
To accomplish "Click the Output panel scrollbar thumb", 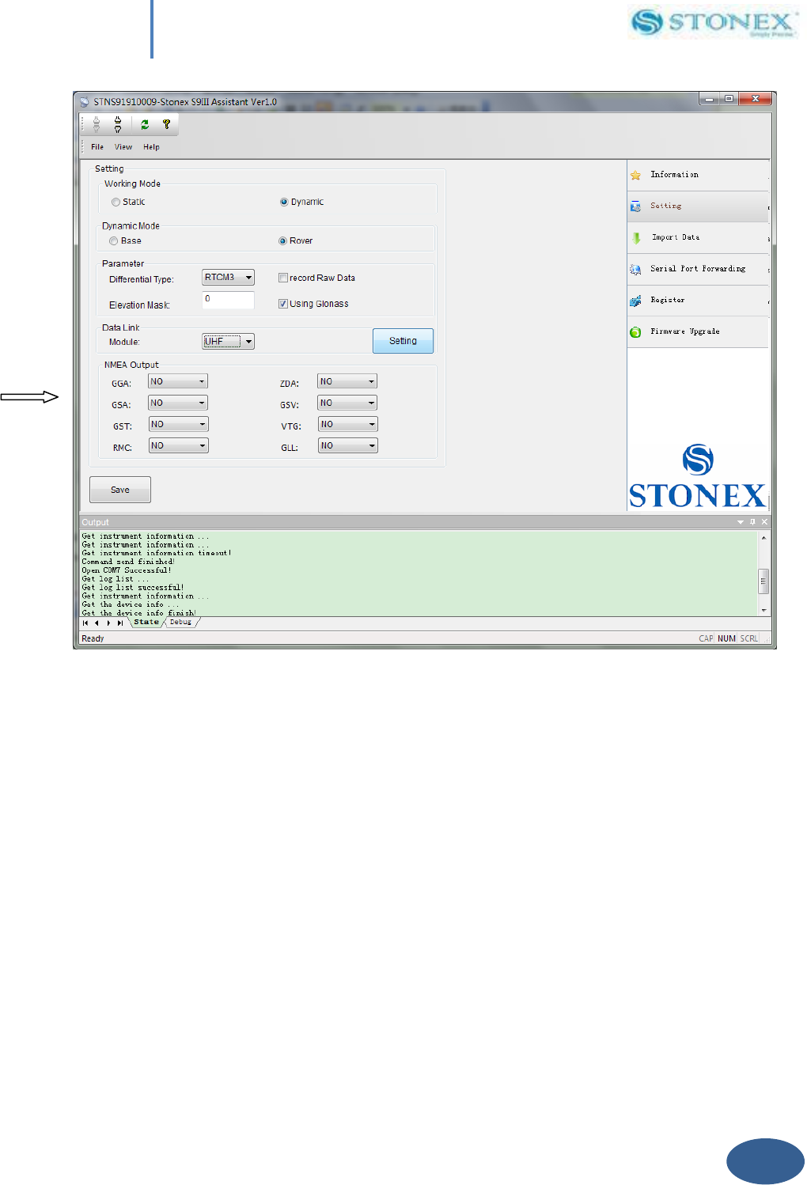I will tap(763, 581).
